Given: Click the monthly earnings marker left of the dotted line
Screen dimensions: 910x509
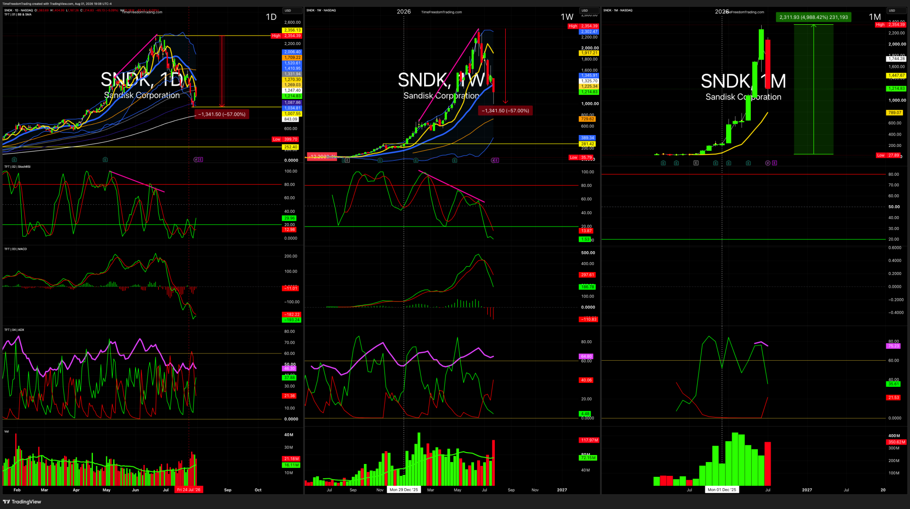Looking at the screenshot, I should point(716,163).
